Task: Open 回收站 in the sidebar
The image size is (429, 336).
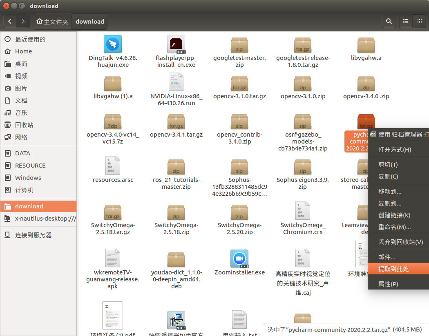Action: point(38,125)
